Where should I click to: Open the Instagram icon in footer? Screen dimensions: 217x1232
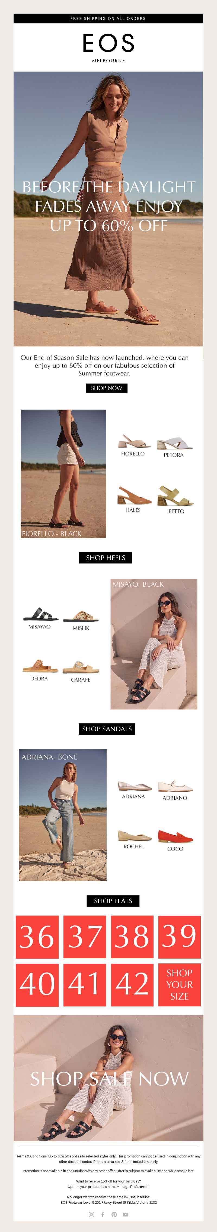point(91,1214)
